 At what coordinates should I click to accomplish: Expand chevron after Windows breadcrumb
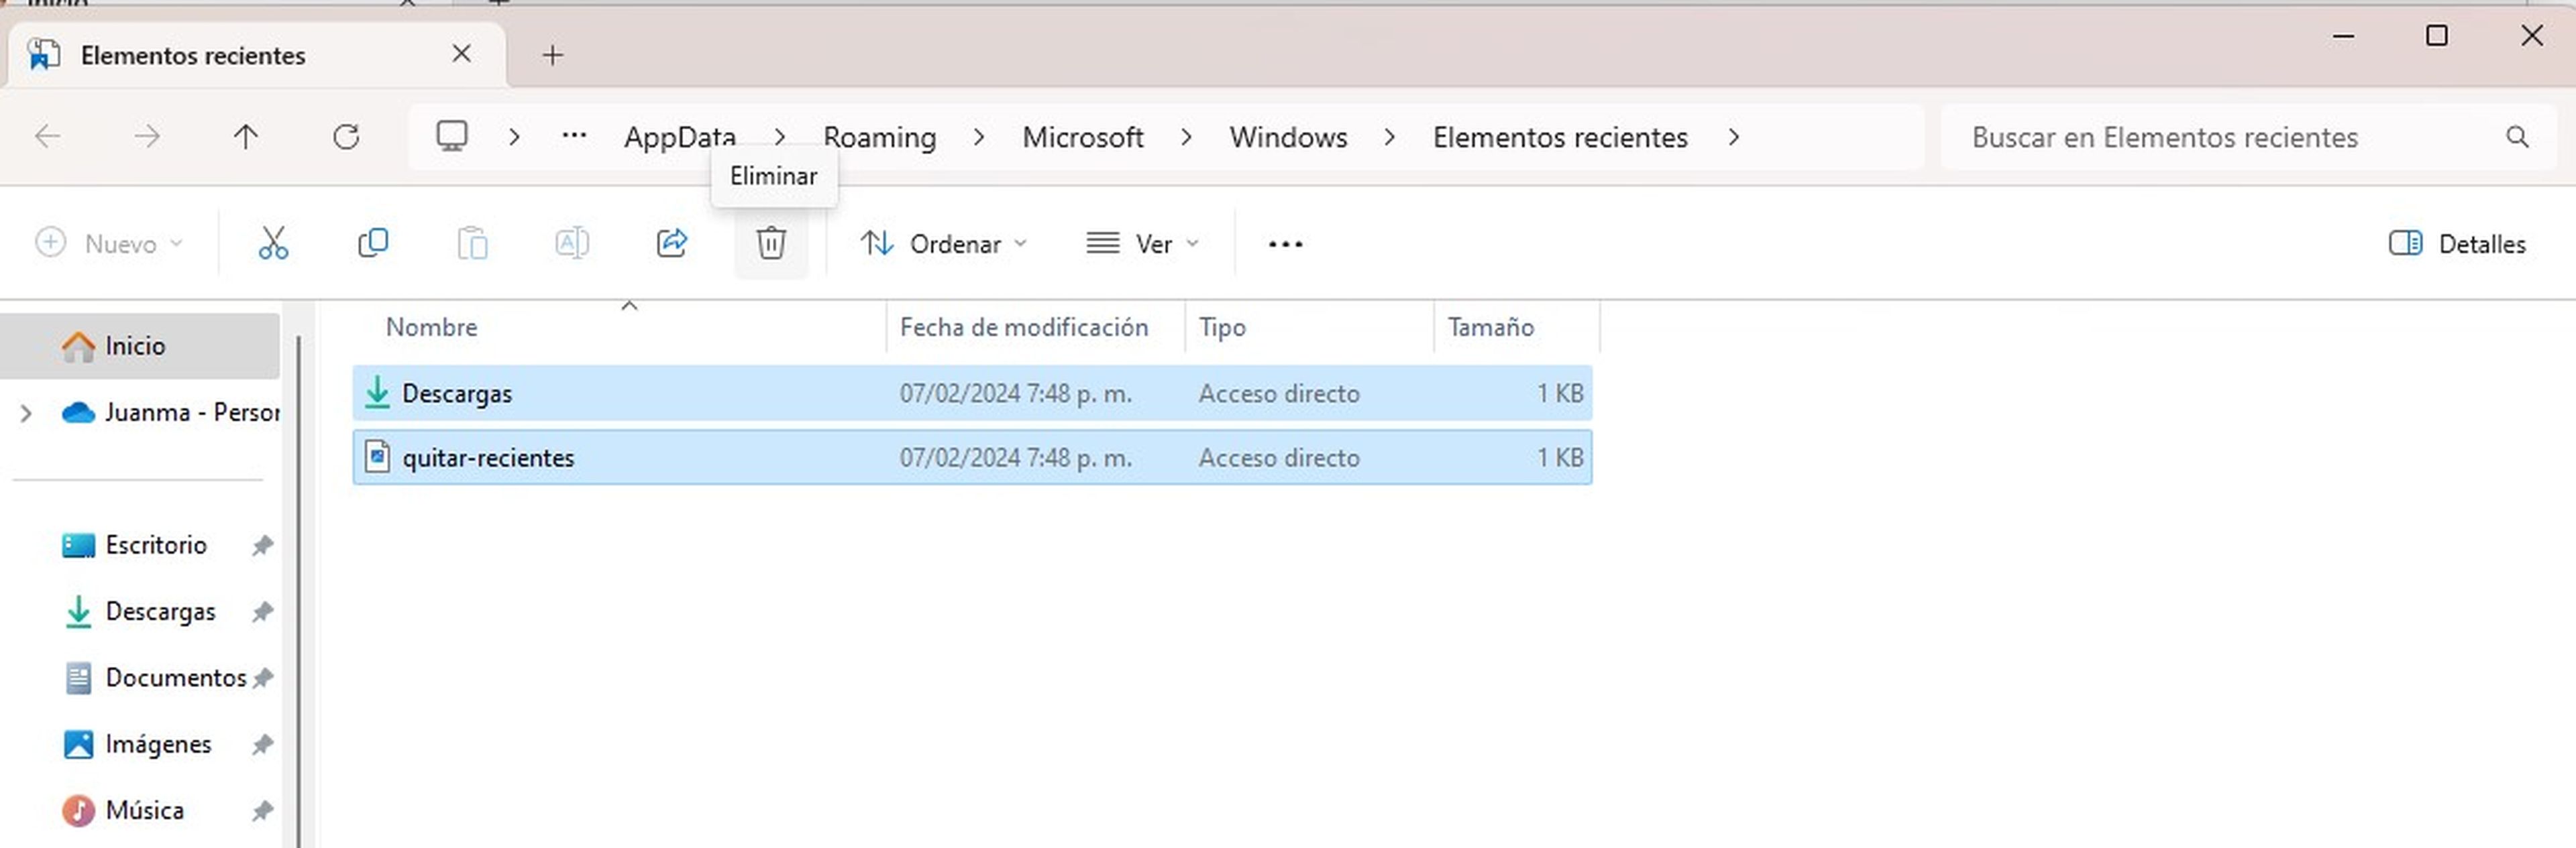(x=1390, y=137)
